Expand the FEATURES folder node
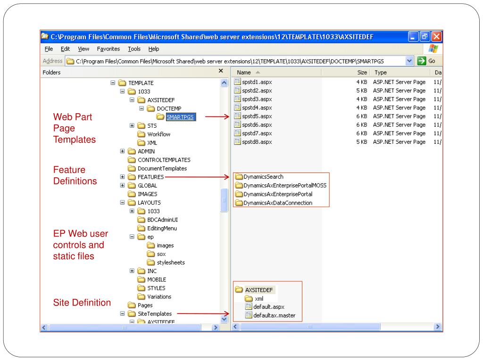 tap(122, 177)
